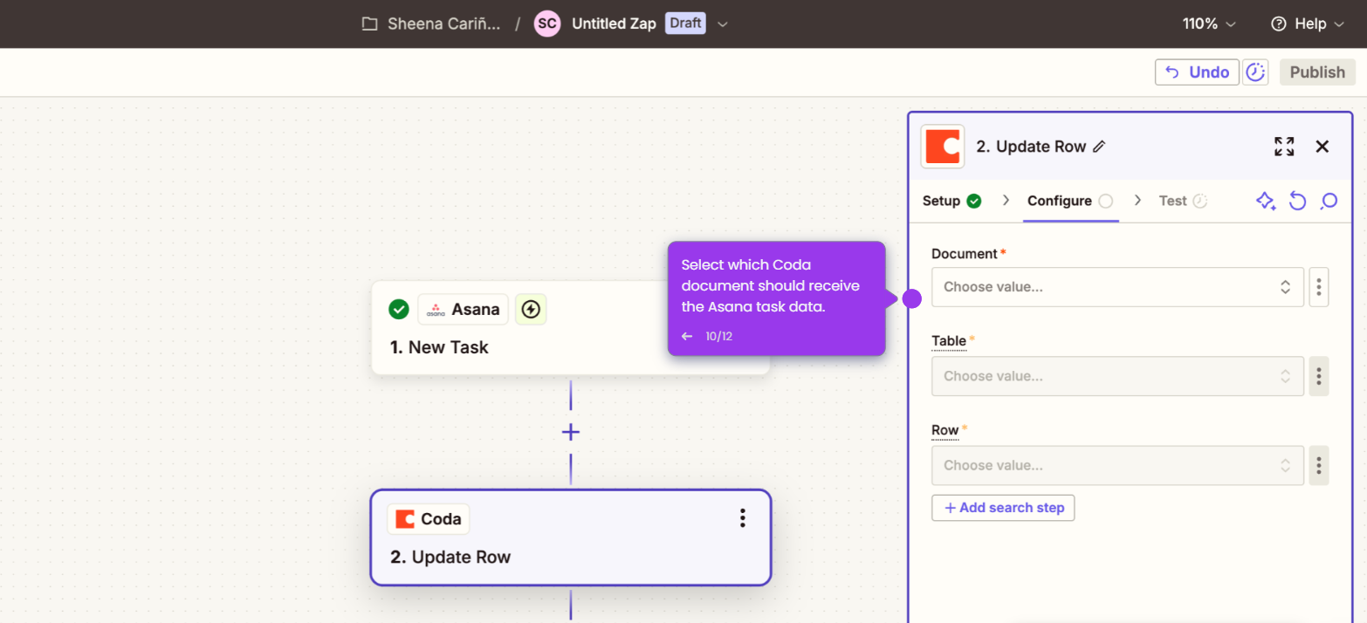Open the Table Choose value dropdown
Viewport: 1367px width, 623px height.
tap(1117, 376)
